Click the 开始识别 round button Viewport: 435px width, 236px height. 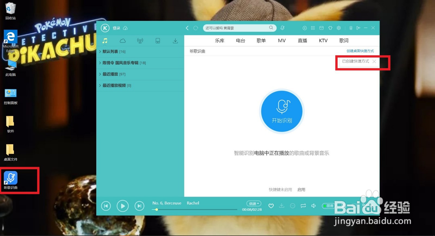point(282,111)
